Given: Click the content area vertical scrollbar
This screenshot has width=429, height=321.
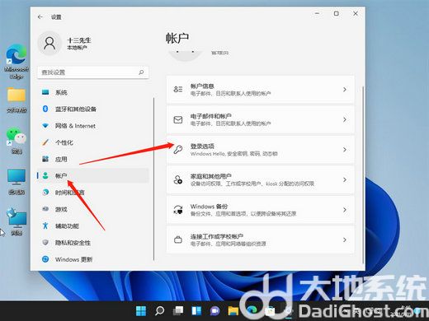Looking at the screenshot, I should coord(363,174).
